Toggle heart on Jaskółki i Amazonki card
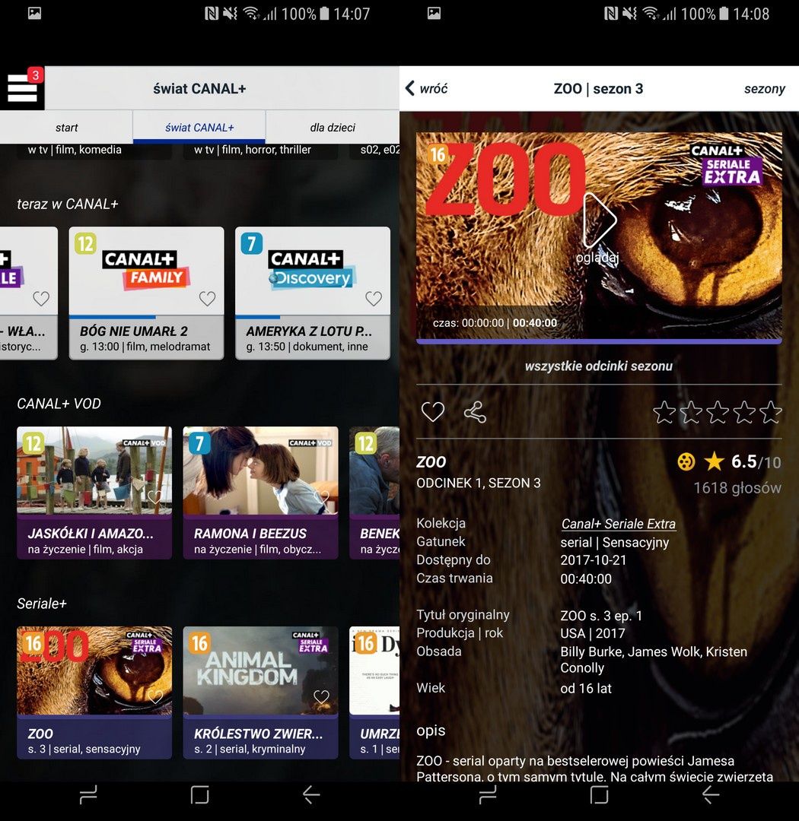This screenshot has width=799, height=821. click(x=154, y=497)
